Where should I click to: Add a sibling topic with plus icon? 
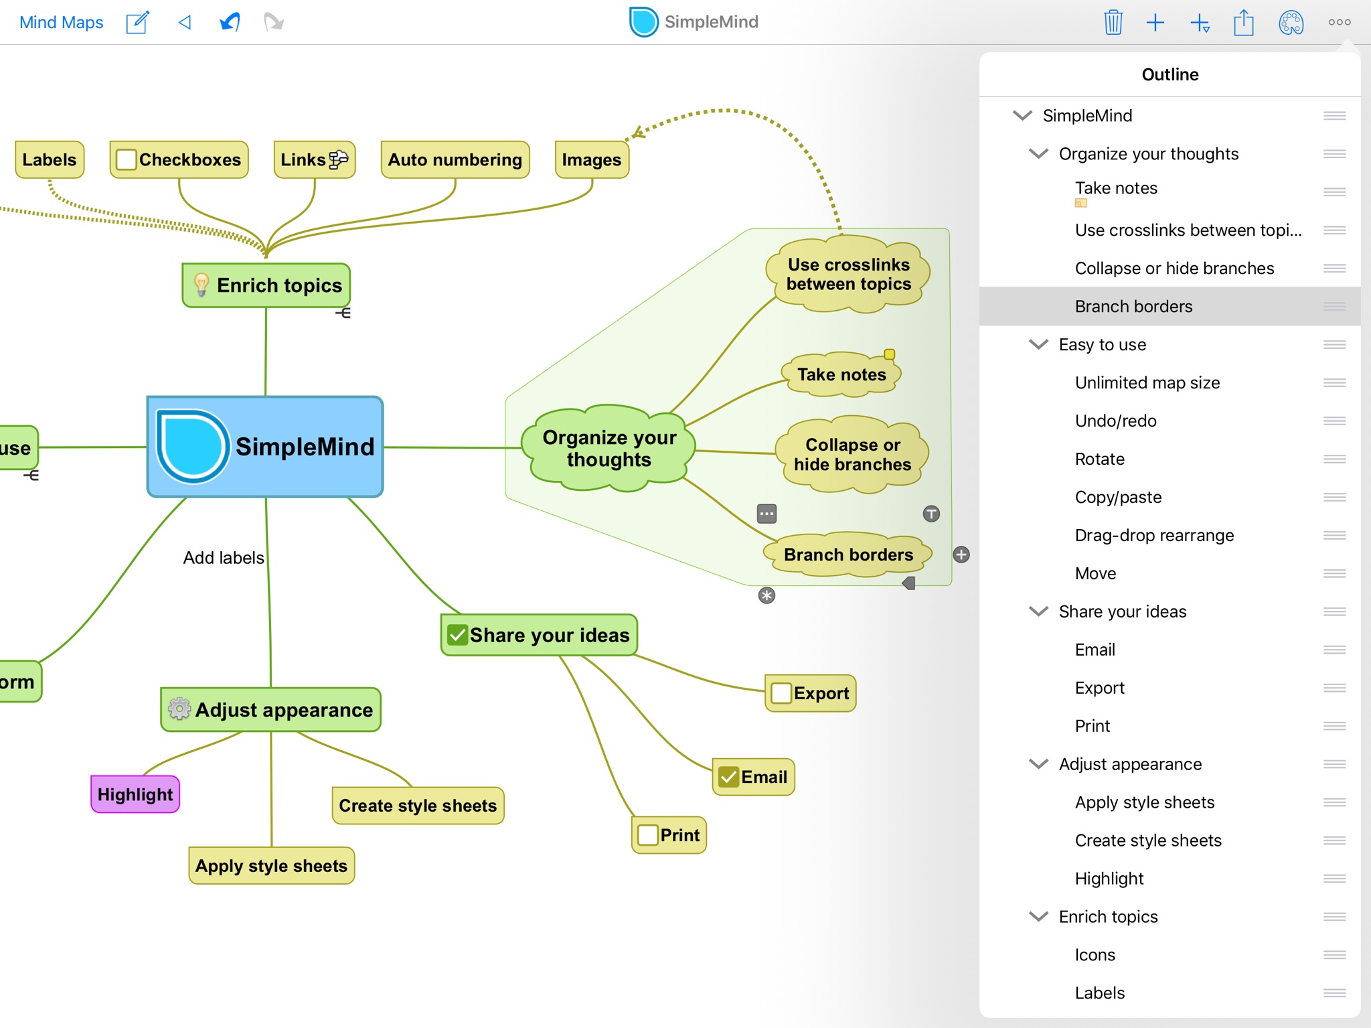coord(1155,22)
